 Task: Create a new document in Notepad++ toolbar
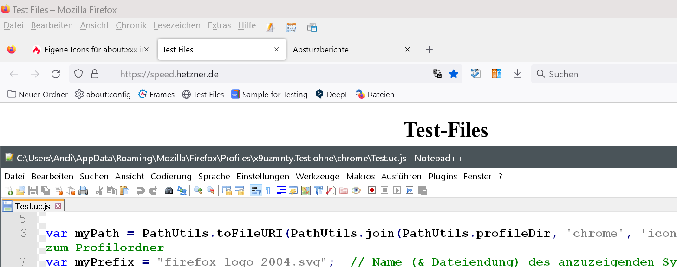8,191
